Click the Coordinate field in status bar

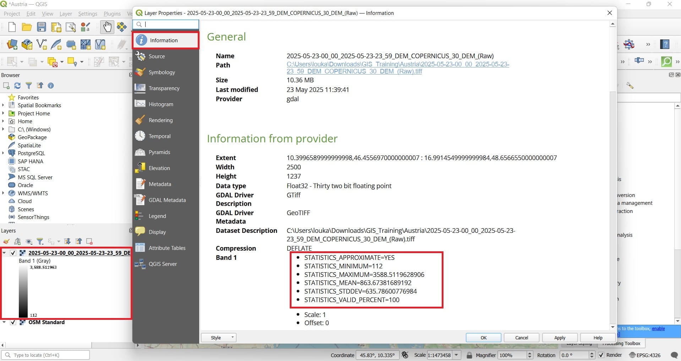(378, 355)
